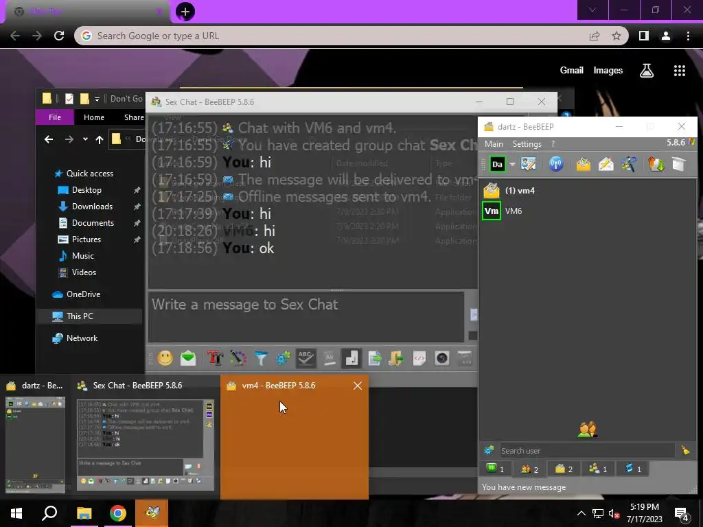Click the Da user status avatar in dartz window
The height and width of the screenshot is (527, 703).
tap(497, 164)
